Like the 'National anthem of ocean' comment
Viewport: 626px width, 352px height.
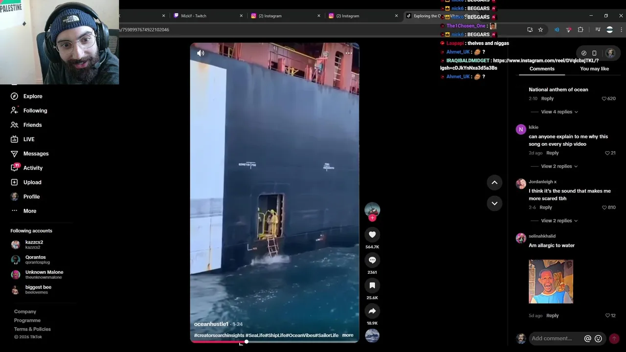pos(604,99)
